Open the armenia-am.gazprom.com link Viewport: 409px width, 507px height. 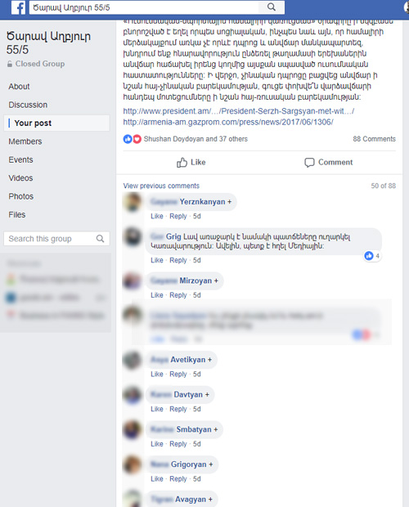tap(228, 122)
